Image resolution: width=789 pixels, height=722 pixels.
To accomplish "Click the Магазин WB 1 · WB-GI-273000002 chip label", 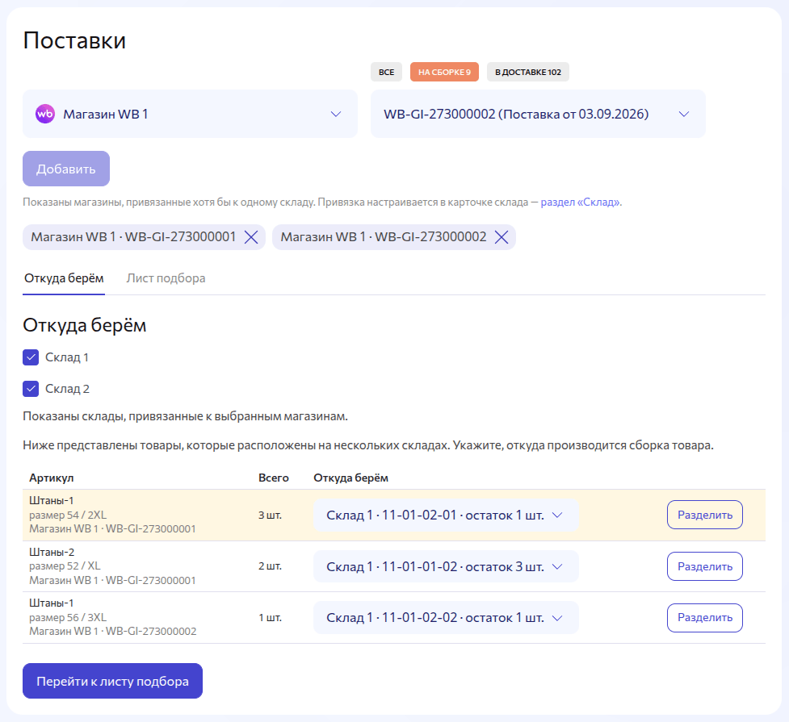I will coord(384,237).
